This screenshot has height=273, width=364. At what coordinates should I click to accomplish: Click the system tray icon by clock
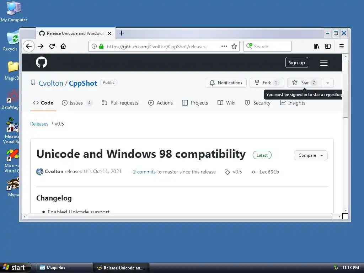pos(336,267)
